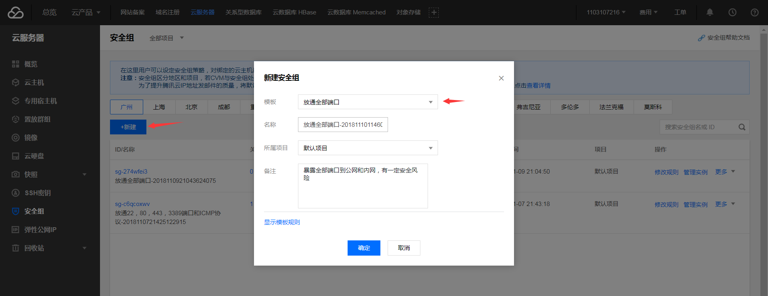The image size is (768, 296).
Task: Go to 总览 in top navigation
Action: pyautogui.click(x=50, y=12)
